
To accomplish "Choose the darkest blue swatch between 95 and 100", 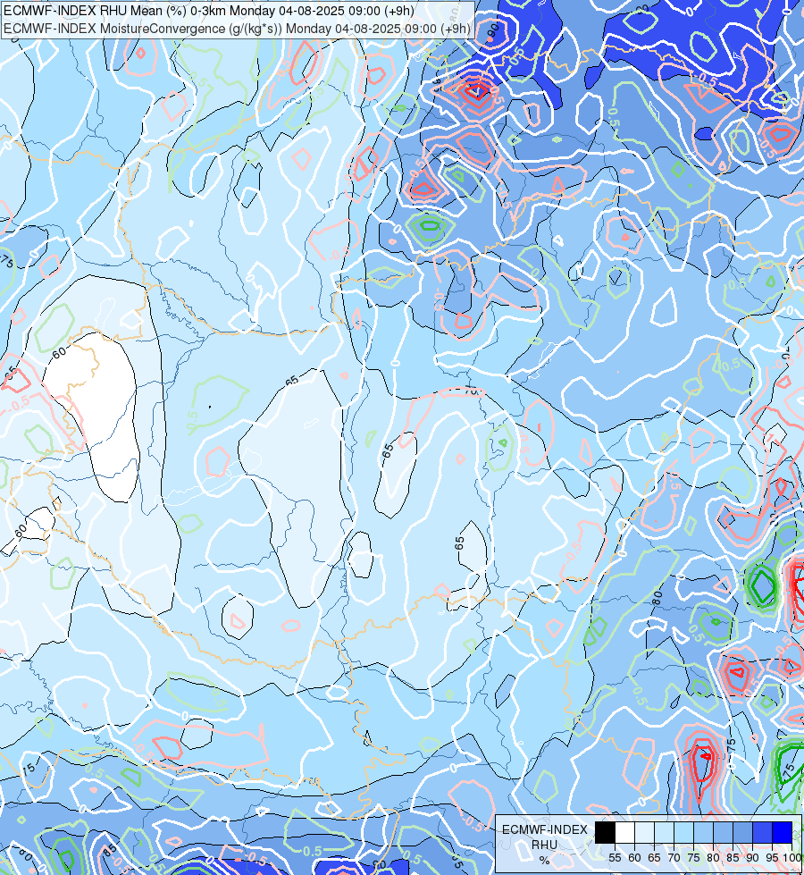I will click(782, 832).
